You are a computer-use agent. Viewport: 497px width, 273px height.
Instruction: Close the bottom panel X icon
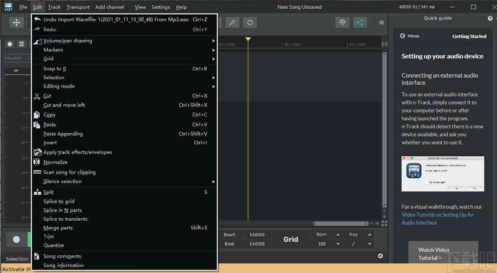(380, 256)
